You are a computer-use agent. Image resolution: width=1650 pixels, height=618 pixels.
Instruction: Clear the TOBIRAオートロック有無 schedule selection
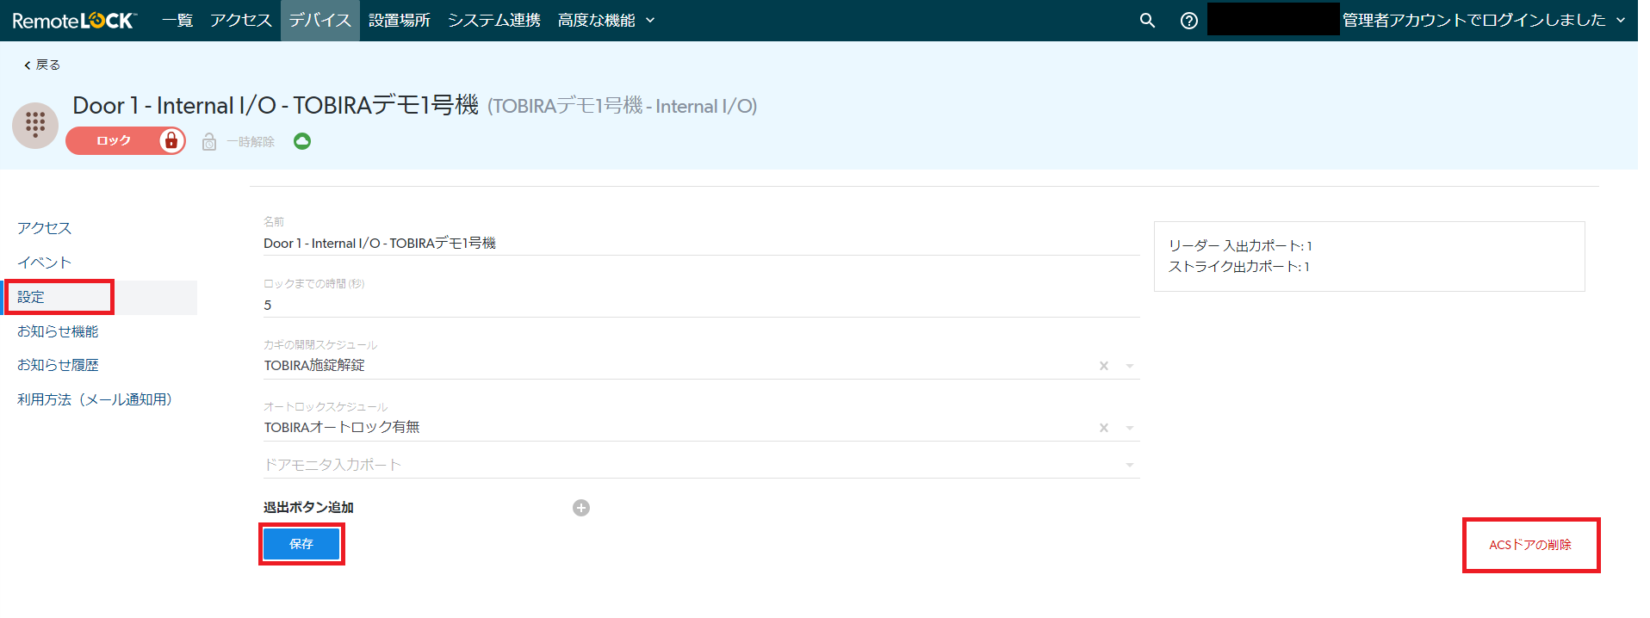1104,428
